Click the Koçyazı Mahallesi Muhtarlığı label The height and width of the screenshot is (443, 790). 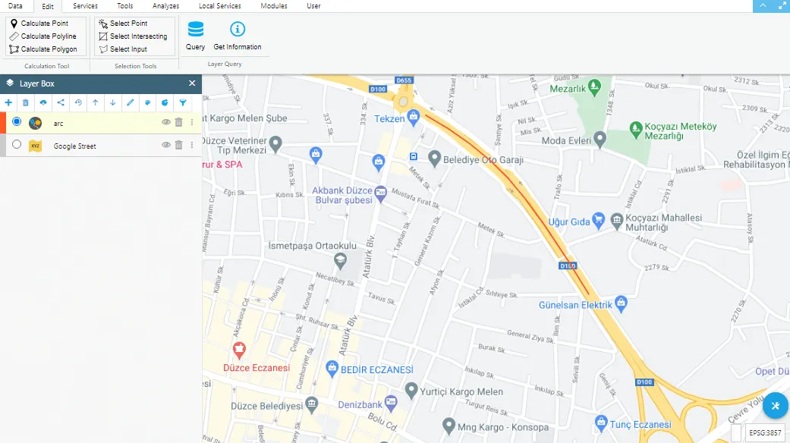pos(663,222)
